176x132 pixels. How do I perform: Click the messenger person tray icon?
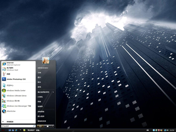[x=156, y=130]
